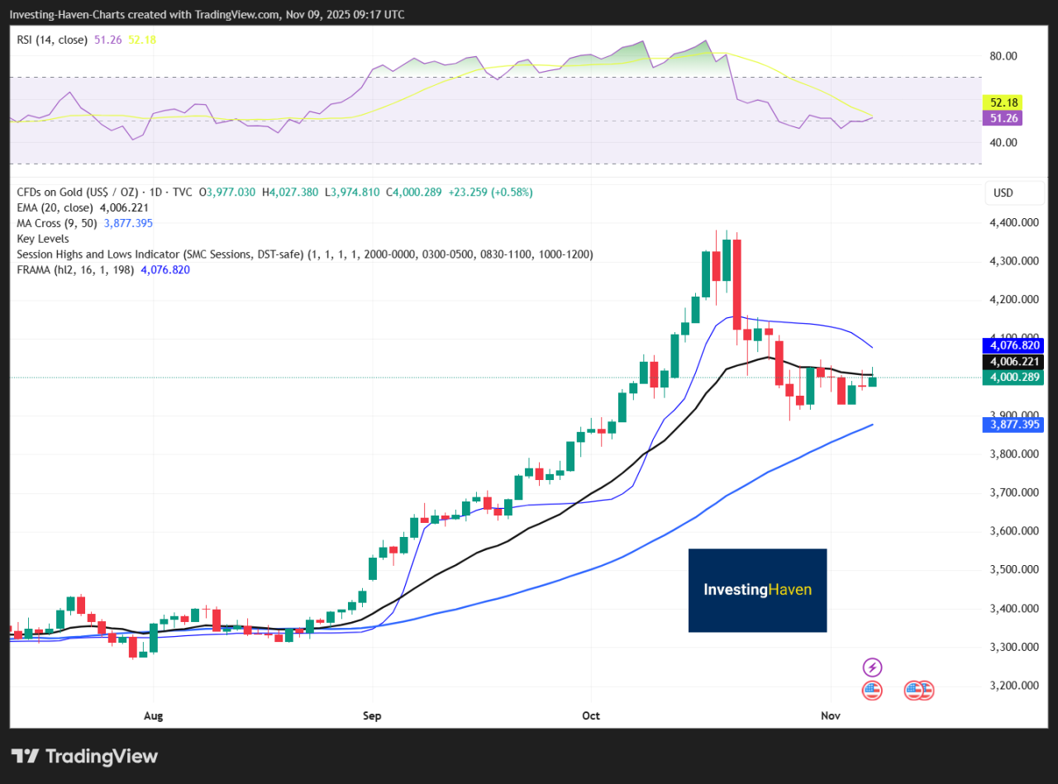Click the US flag economic calendar icon

tap(872, 690)
